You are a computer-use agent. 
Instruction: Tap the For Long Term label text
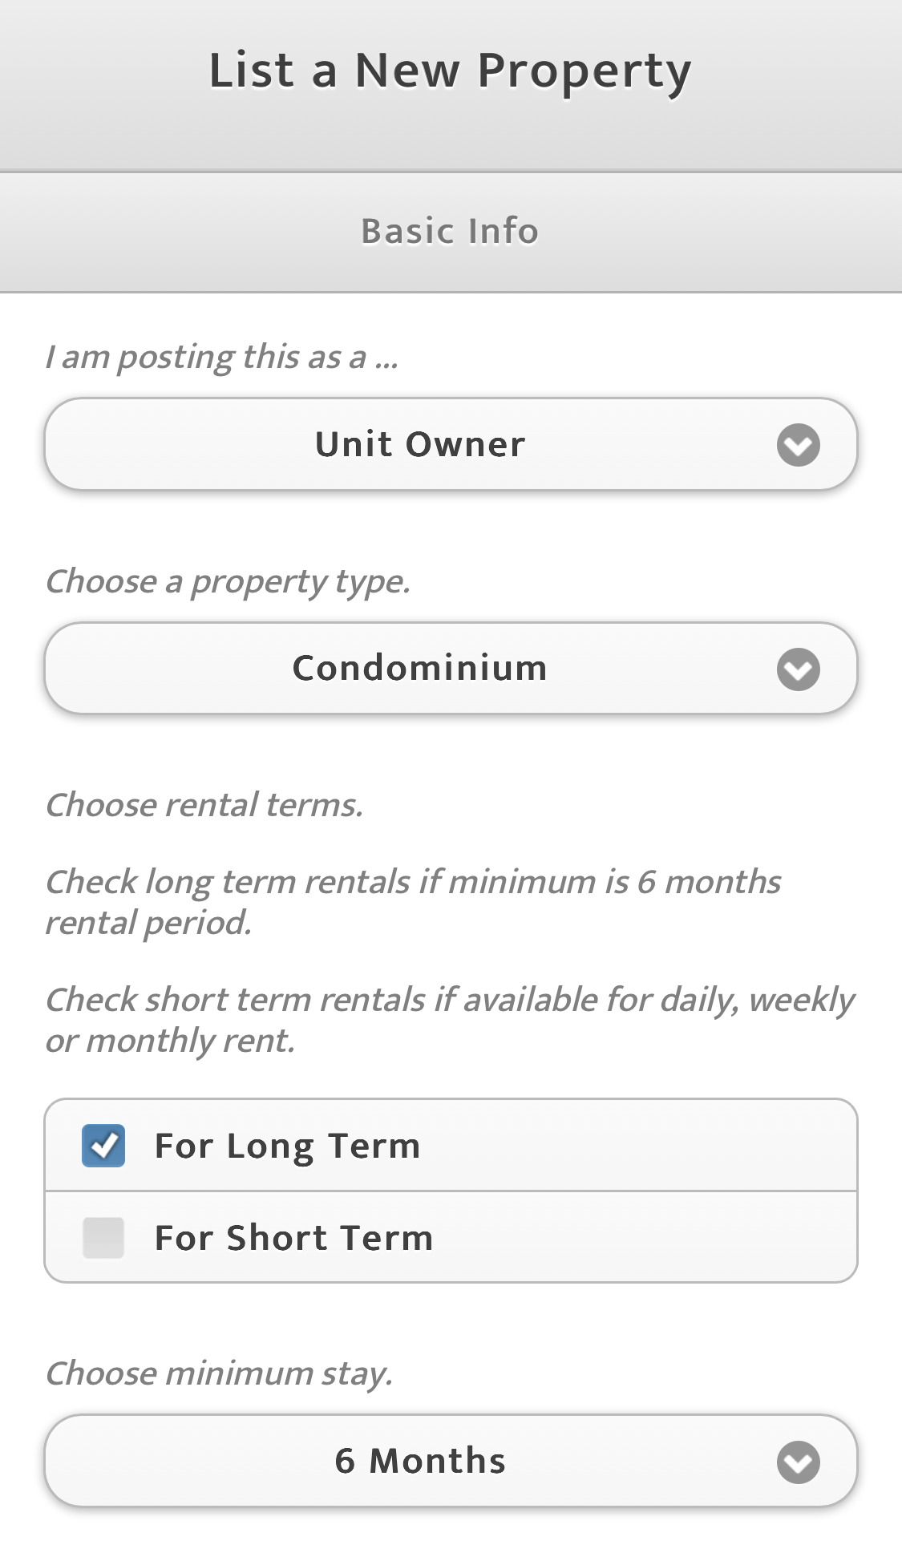pos(287,1146)
